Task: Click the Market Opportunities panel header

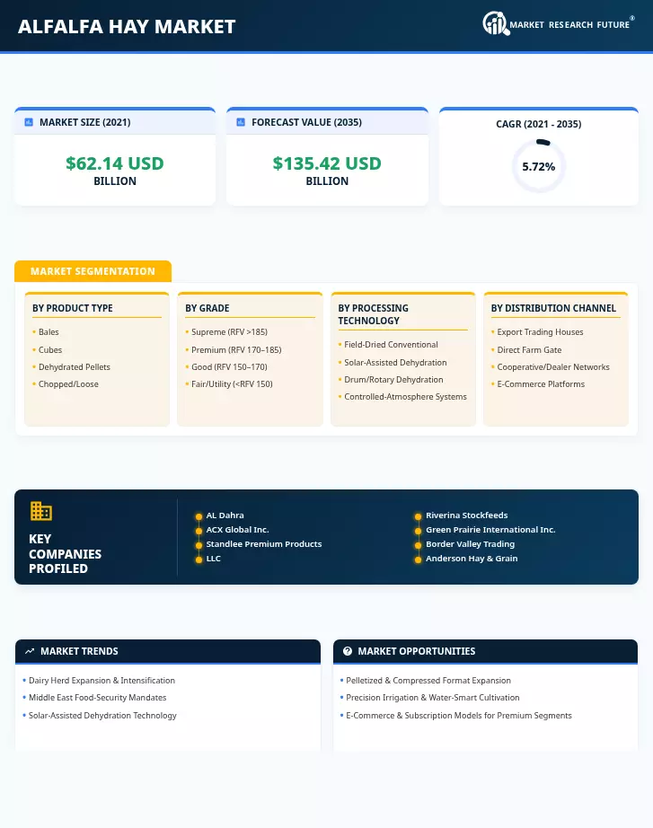Action: [485, 651]
